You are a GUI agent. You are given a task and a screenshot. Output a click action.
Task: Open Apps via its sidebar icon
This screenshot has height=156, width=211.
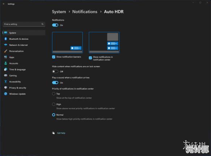(x=5, y=57)
